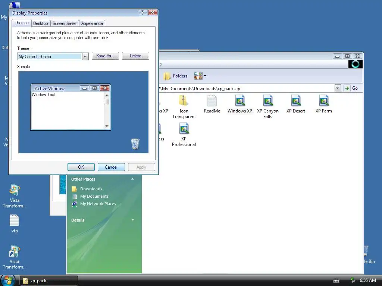The width and height of the screenshot is (382, 286).
Task: Toggle the Folders pane in explorer toolbar
Action: [x=175, y=76]
